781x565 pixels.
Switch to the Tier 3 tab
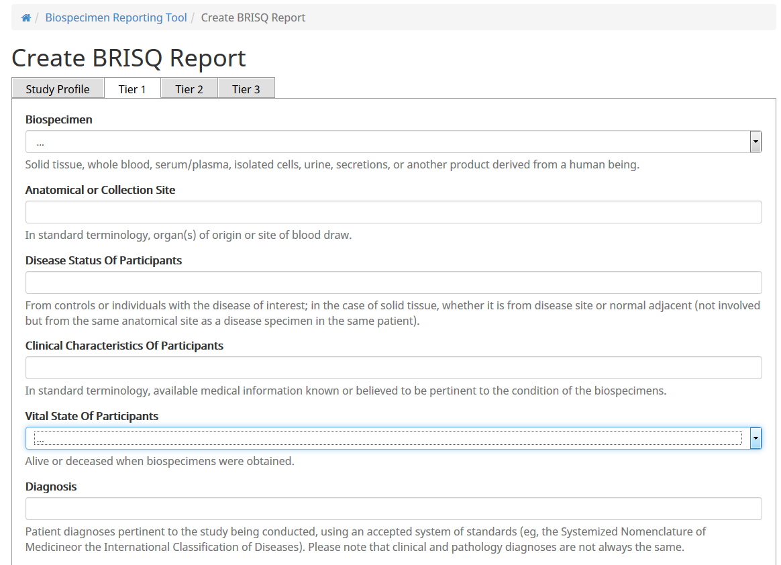tap(246, 89)
